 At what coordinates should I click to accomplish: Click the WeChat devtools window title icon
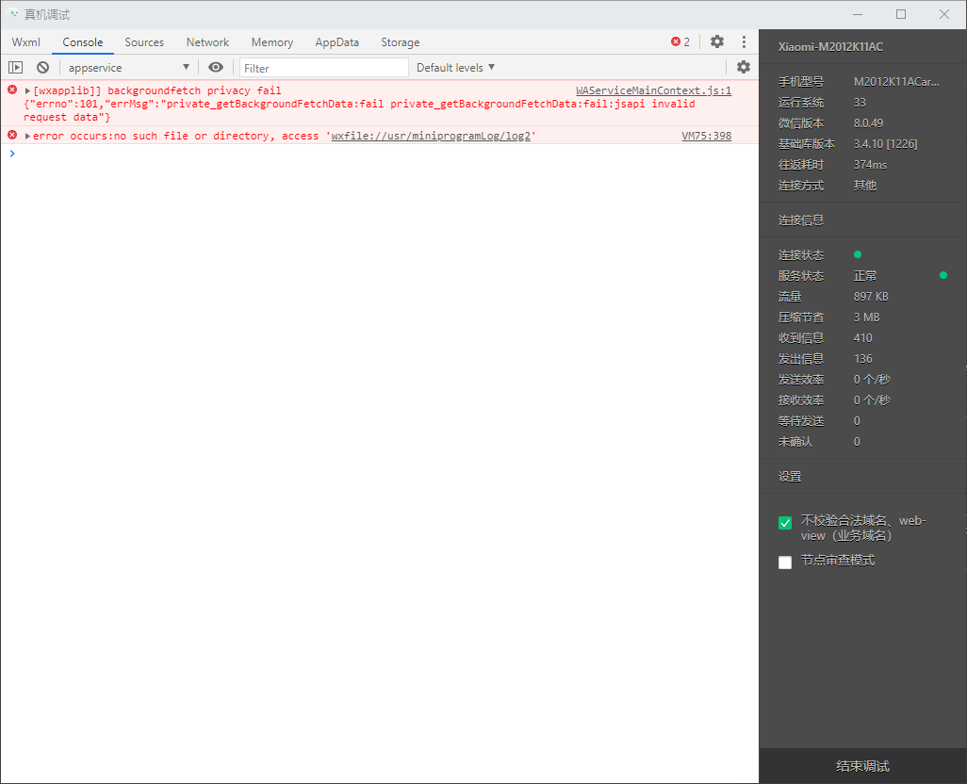click(x=13, y=13)
